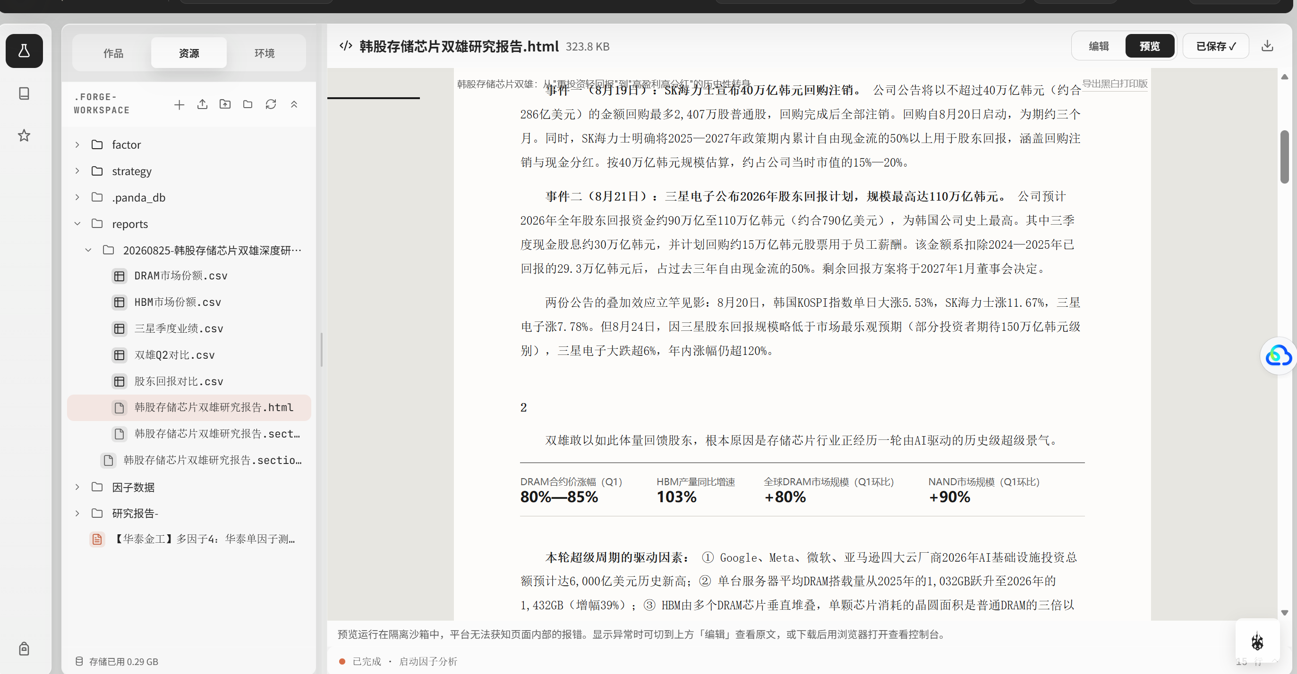The height and width of the screenshot is (674, 1297).
Task: Click the 启动因子分析 status text
Action: tap(428, 661)
